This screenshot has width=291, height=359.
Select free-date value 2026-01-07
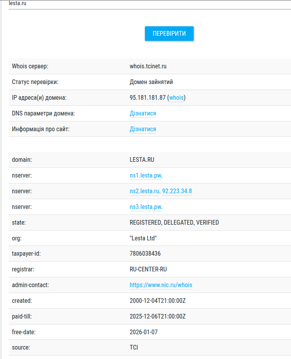point(144,332)
